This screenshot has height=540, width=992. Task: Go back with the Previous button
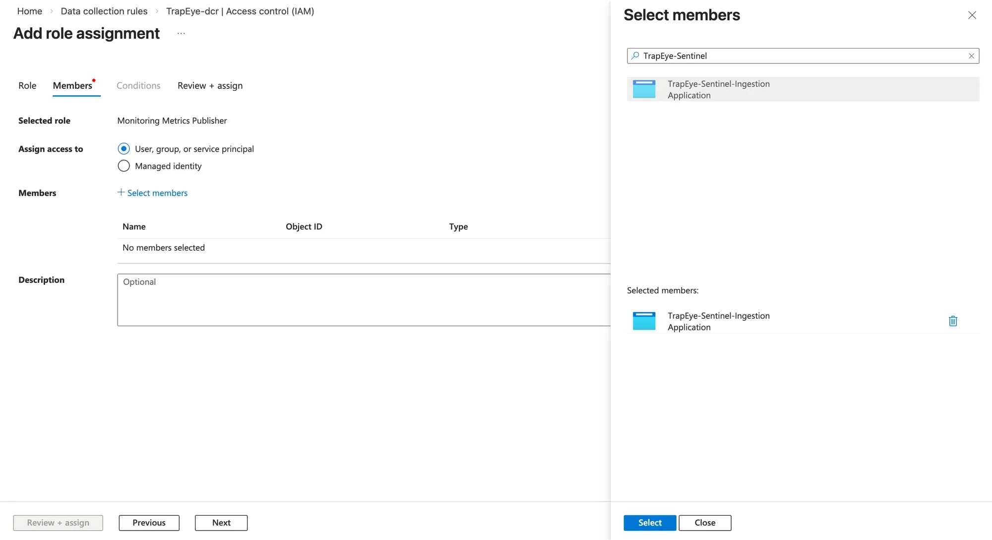pos(149,523)
